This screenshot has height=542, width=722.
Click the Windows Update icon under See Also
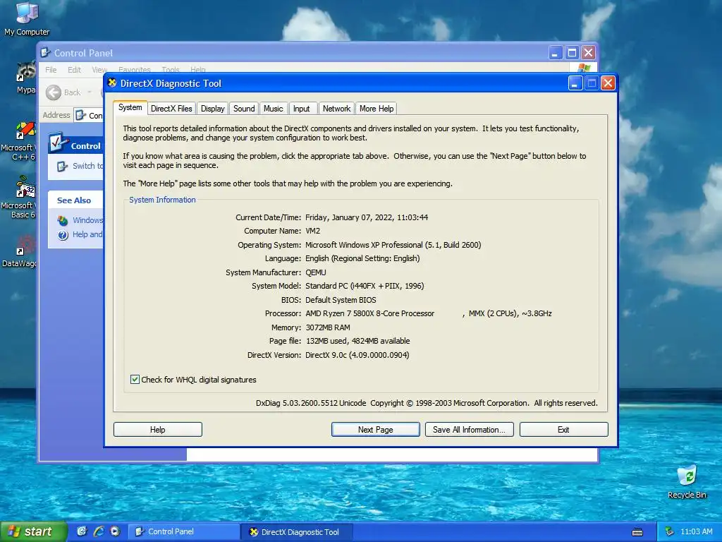point(63,220)
